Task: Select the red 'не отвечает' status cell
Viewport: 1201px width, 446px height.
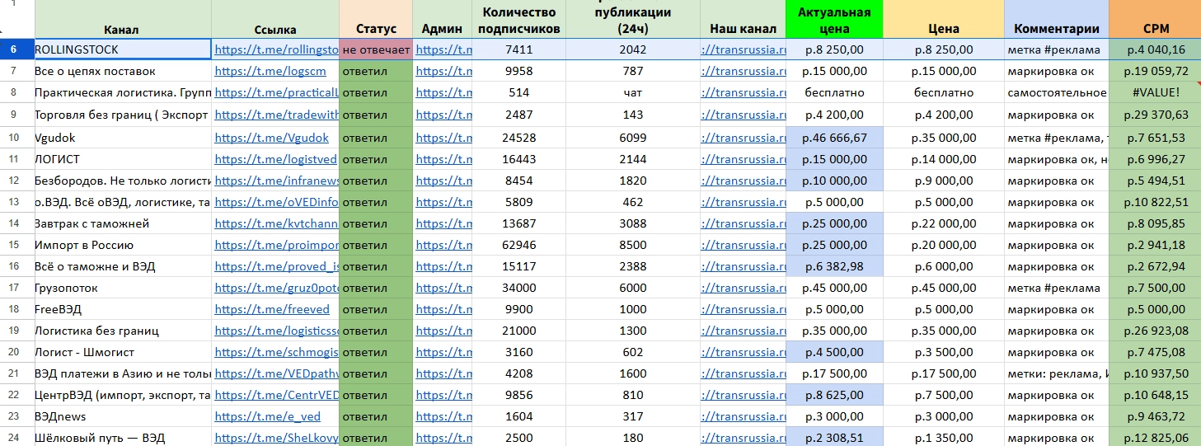Action: (x=376, y=49)
